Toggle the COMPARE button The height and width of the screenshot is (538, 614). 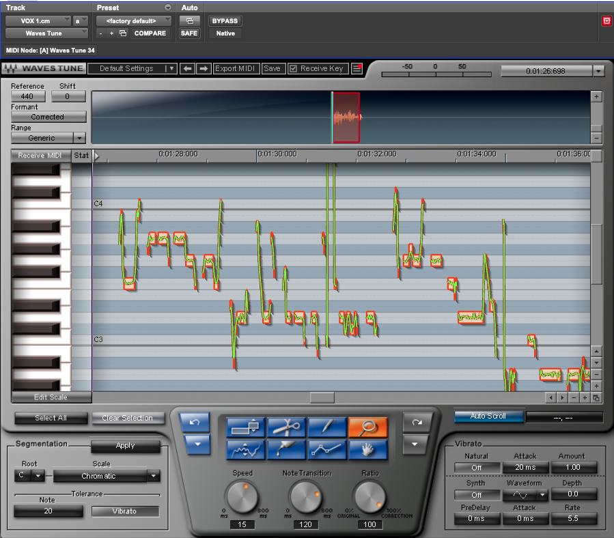[x=150, y=33]
